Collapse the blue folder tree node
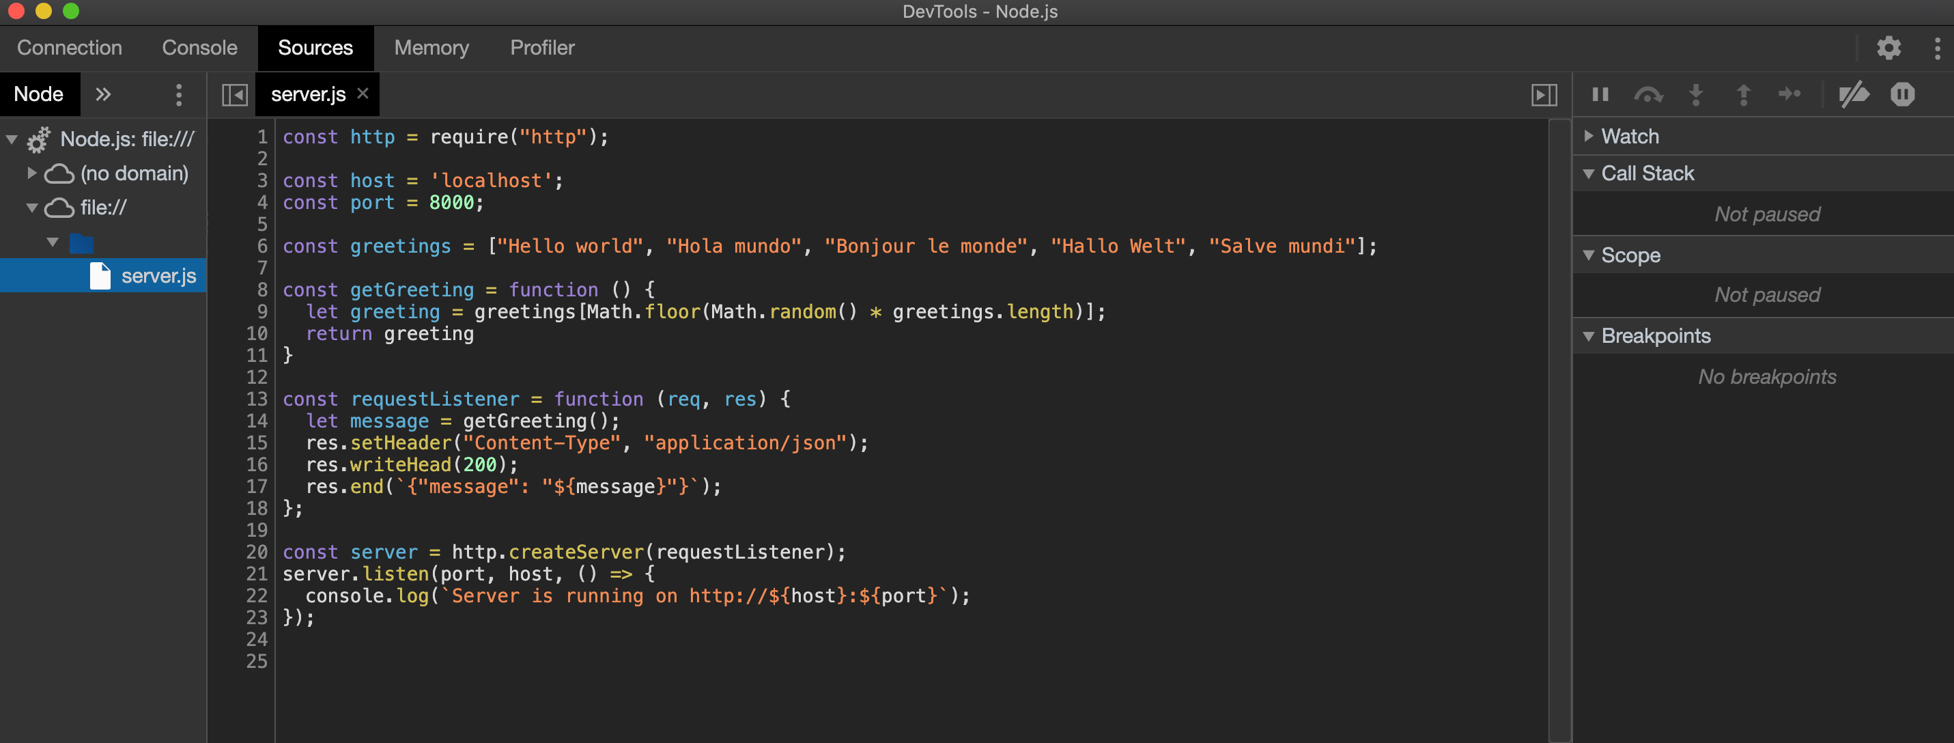This screenshot has width=1954, height=743. (x=53, y=243)
